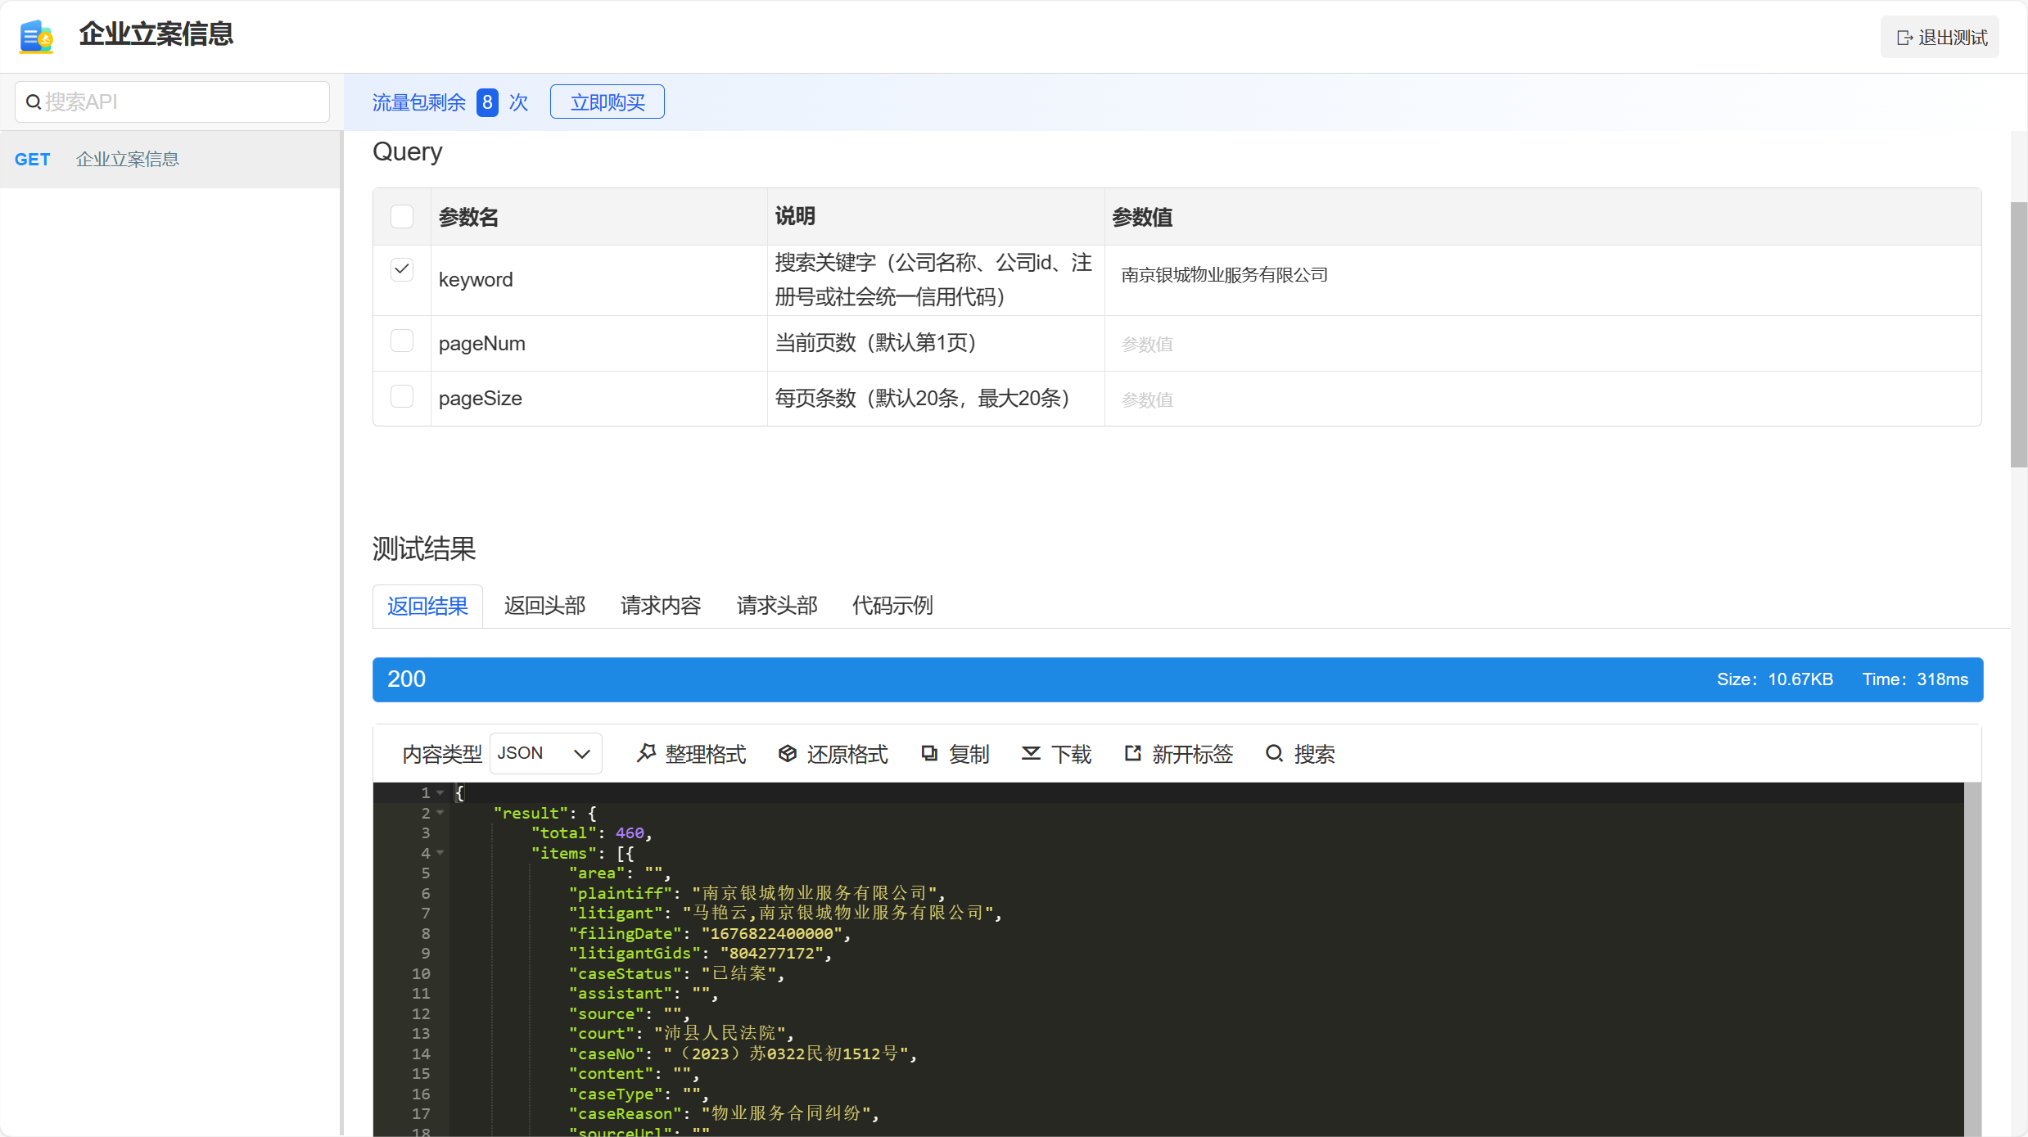This screenshot has width=2028, height=1137.
Task: Enable the pageSize parameter checkbox
Action: [402, 396]
